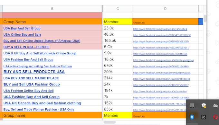Open USA Fashion Buy And Sell Group link beside 7k
219x125 pixels.
32,97
